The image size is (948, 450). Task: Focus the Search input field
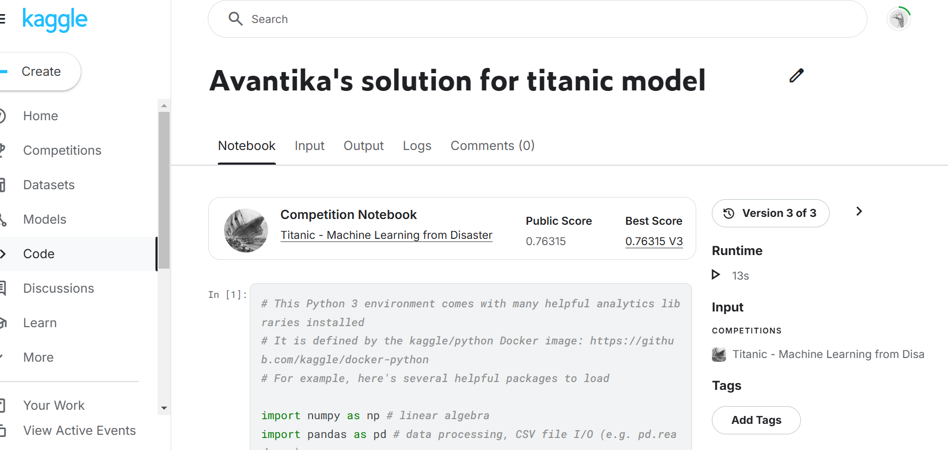(538, 19)
